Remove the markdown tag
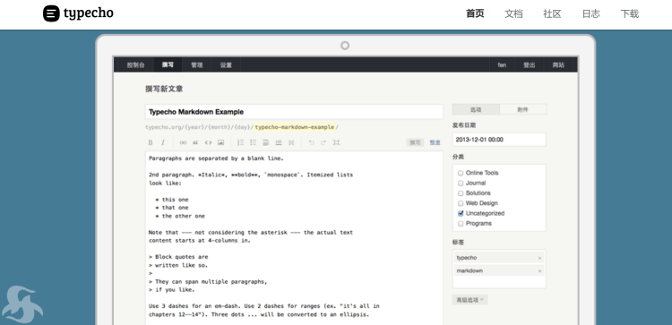The image size is (672, 325). click(x=539, y=271)
